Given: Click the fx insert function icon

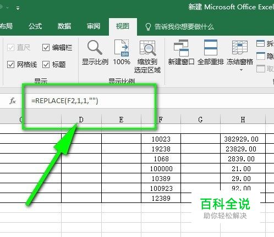Looking at the screenshot, I should pyautogui.click(x=13, y=101).
